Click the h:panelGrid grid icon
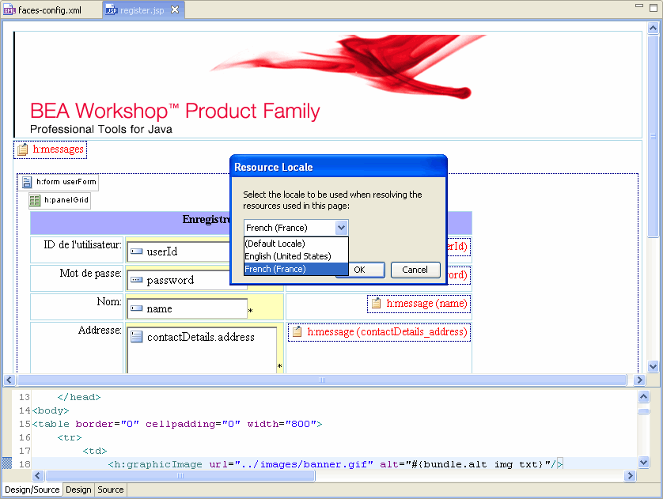 point(35,200)
